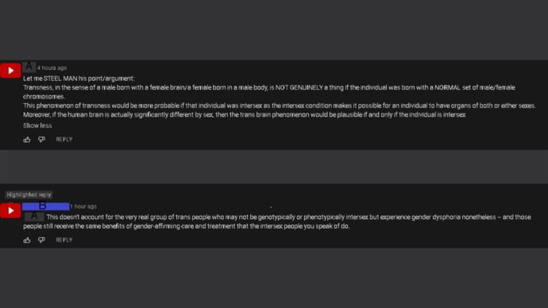The image size is (548, 308).
Task: Click the line starting 'Transness, in the sense'
Action: 268,92
